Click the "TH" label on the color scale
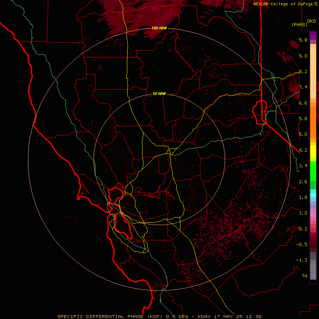Screen dimensions: 319x319 (x=304, y=276)
